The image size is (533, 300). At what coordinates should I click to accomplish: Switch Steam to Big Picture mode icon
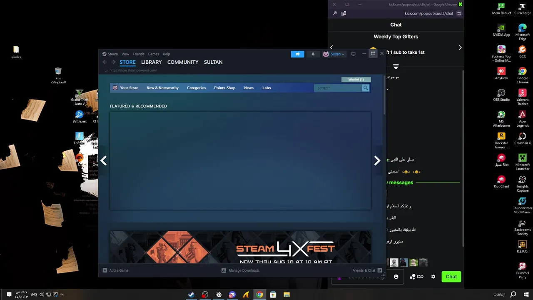(x=353, y=54)
